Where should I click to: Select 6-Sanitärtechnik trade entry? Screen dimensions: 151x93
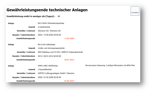pos(44,27)
